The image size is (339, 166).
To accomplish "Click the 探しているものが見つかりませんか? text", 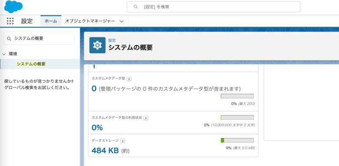I will tap(39, 82).
